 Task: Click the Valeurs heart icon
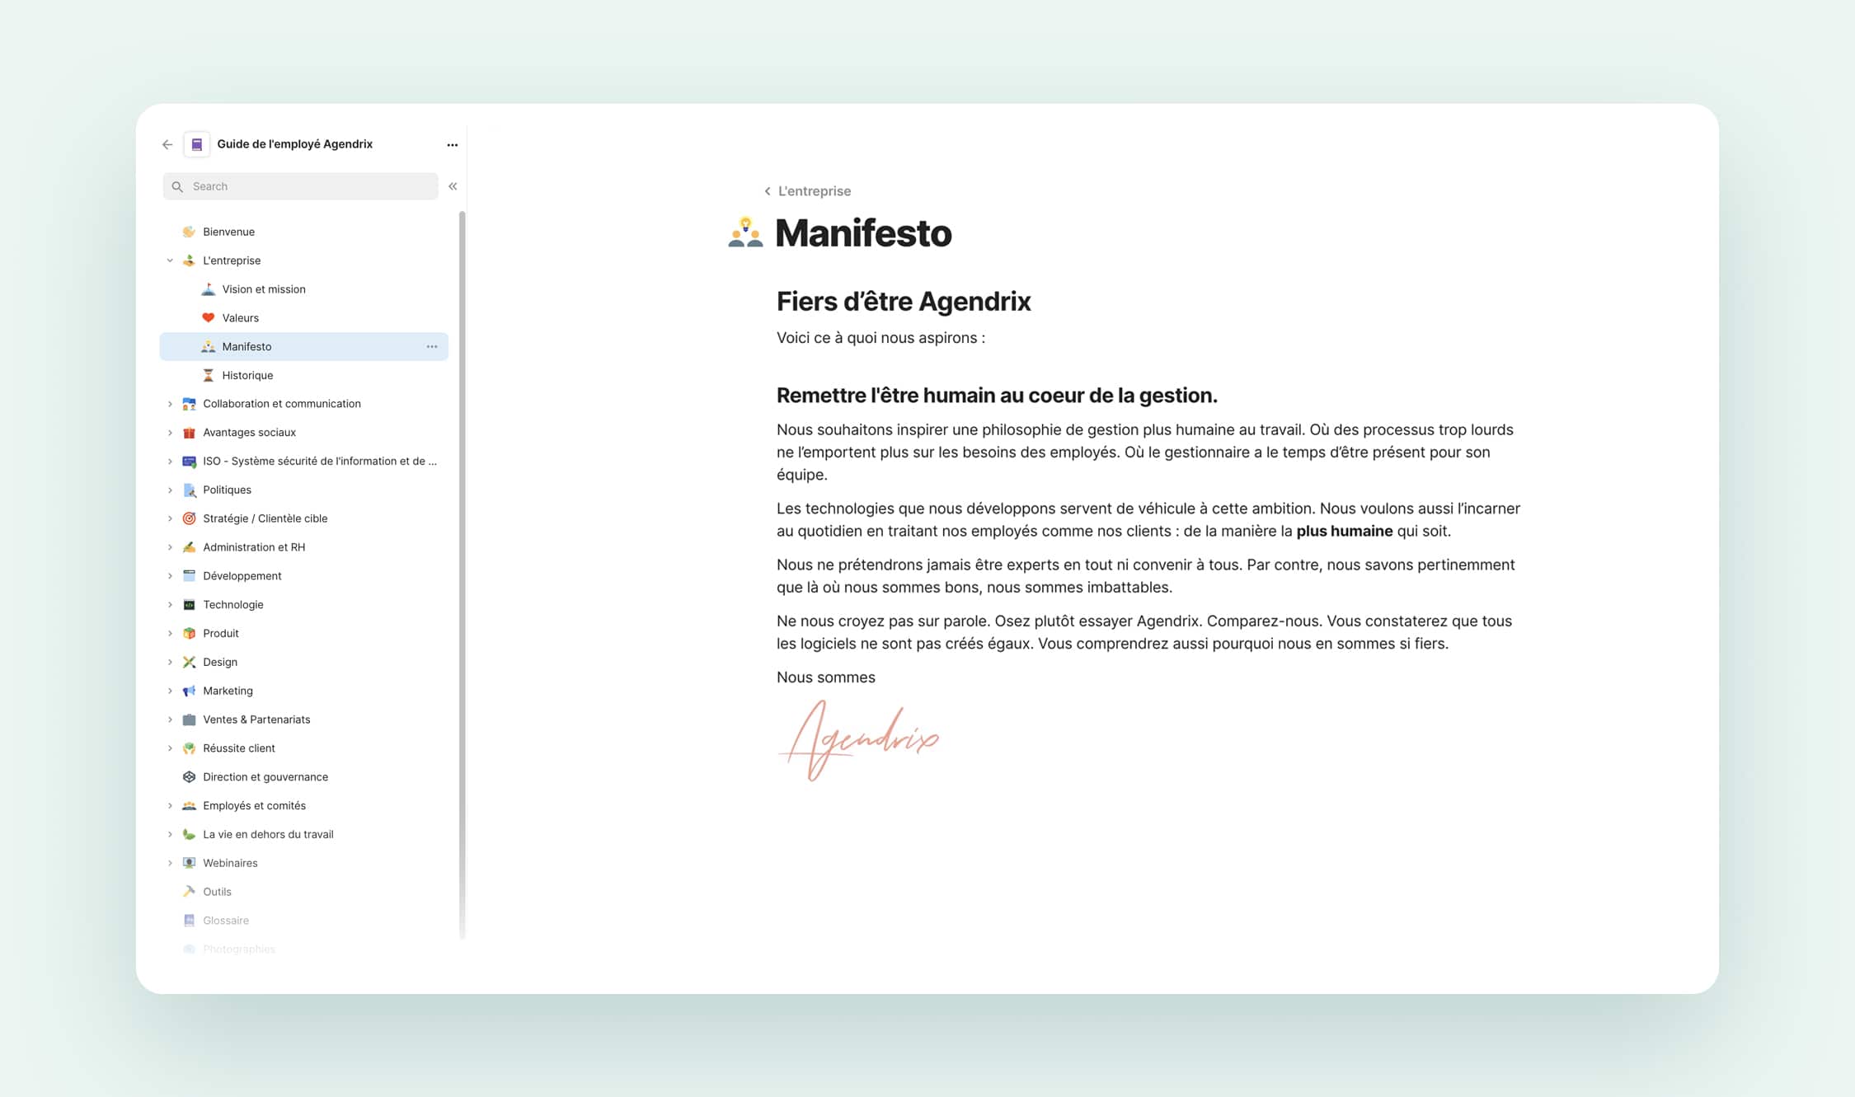click(208, 317)
